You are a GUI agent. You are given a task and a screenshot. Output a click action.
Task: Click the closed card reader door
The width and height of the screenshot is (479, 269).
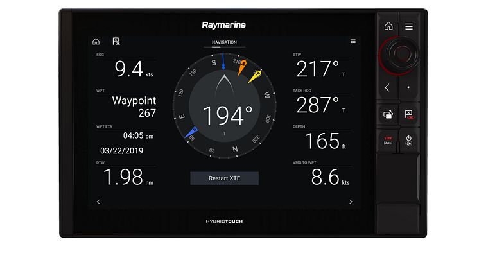pyautogui.click(x=398, y=180)
